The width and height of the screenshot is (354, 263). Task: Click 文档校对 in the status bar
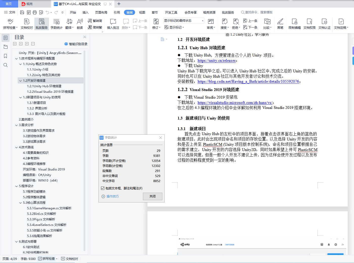click(x=70, y=259)
